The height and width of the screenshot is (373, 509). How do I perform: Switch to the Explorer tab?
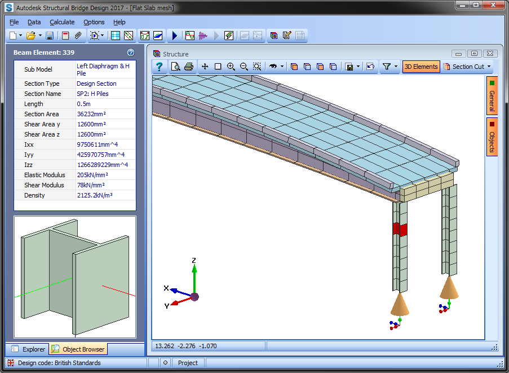pyautogui.click(x=28, y=349)
